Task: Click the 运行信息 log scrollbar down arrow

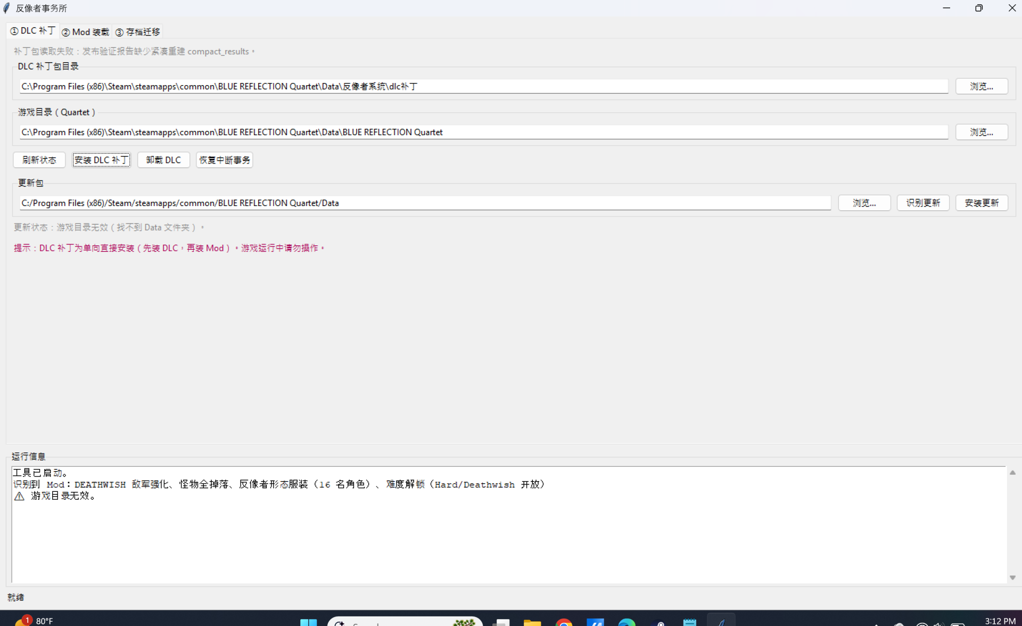Action: [x=1012, y=578]
